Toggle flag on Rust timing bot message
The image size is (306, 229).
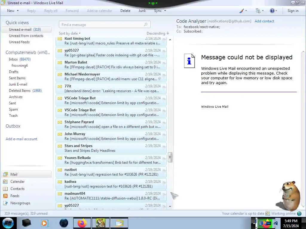point(164,40)
